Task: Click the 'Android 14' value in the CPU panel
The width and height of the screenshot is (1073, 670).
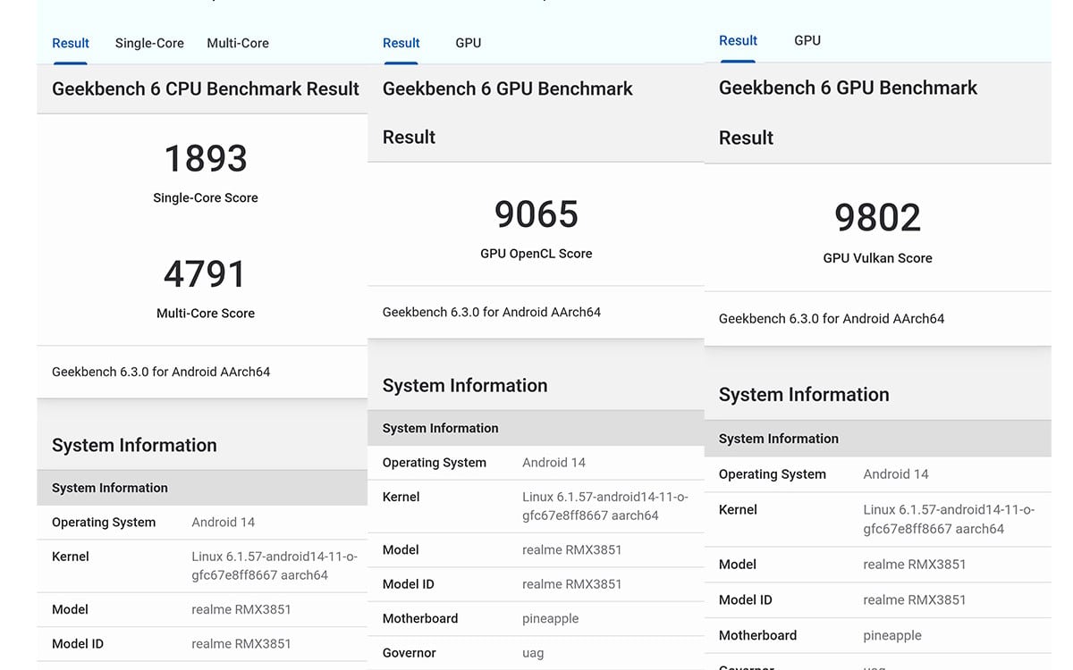Action: coord(224,523)
